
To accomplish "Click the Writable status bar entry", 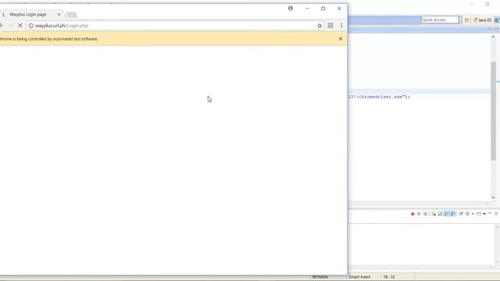I will (320, 277).
